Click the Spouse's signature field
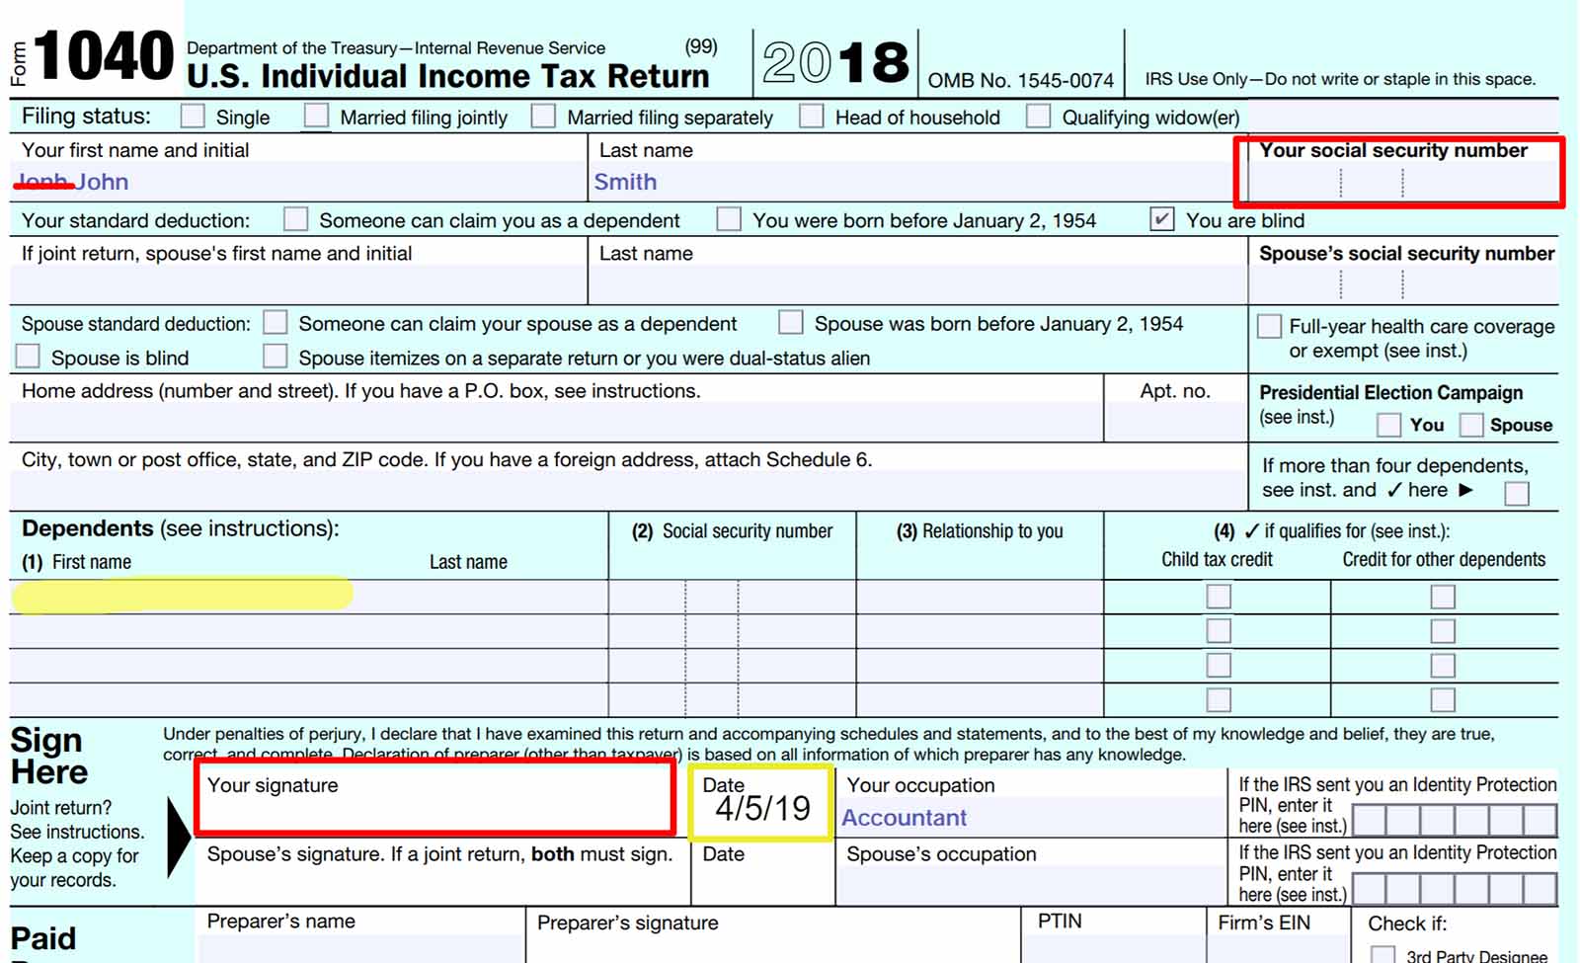1580x963 pixels. point(442,873)
